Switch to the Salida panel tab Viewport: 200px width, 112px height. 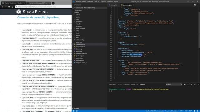tap(119, 84)
